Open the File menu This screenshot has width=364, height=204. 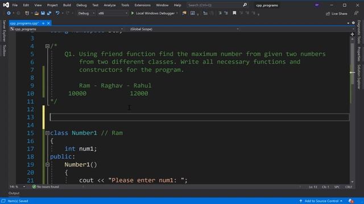(15, 5)
